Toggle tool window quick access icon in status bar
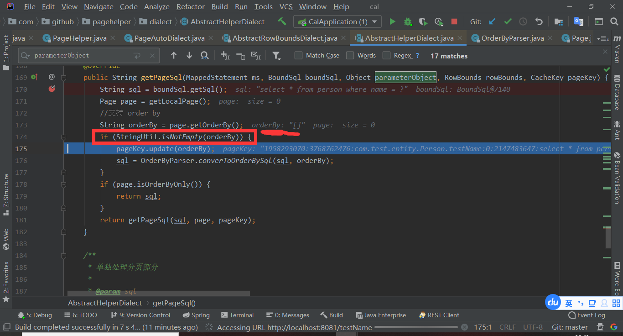This screenshot has height=336, width=623. tap(6, 327)
